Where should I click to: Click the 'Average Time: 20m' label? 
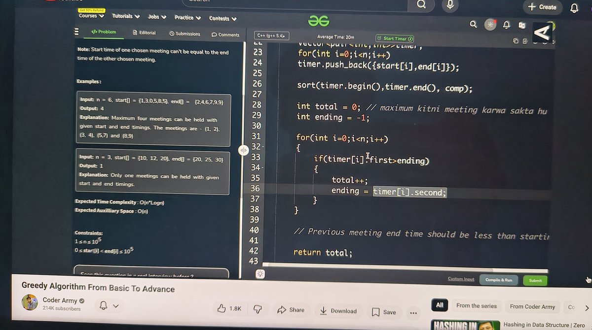pos(335,37)
